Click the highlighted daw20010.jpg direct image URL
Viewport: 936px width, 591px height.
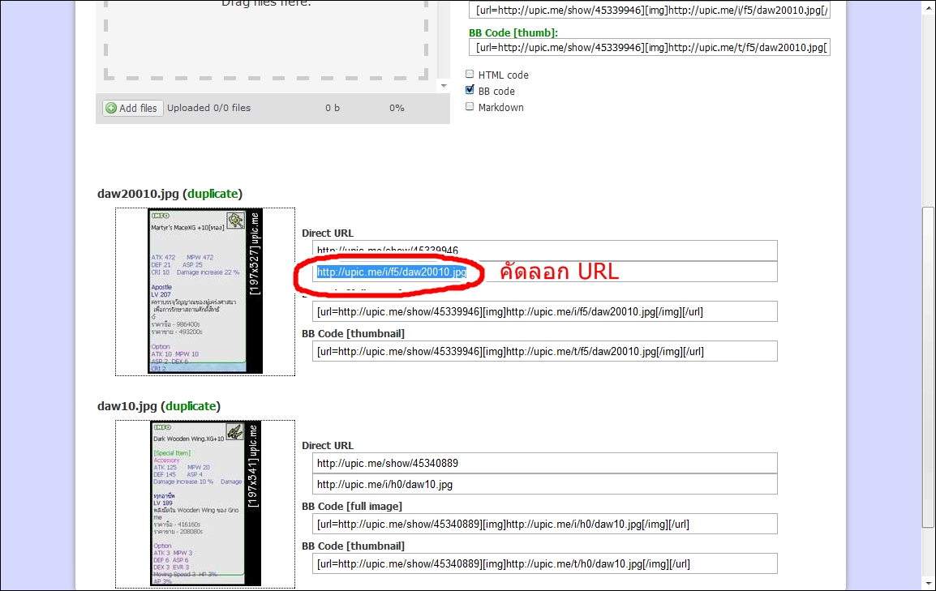tap(392, 272)
